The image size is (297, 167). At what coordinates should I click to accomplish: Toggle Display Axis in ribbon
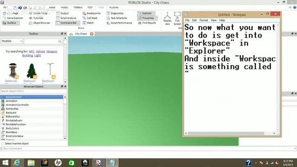168,19
